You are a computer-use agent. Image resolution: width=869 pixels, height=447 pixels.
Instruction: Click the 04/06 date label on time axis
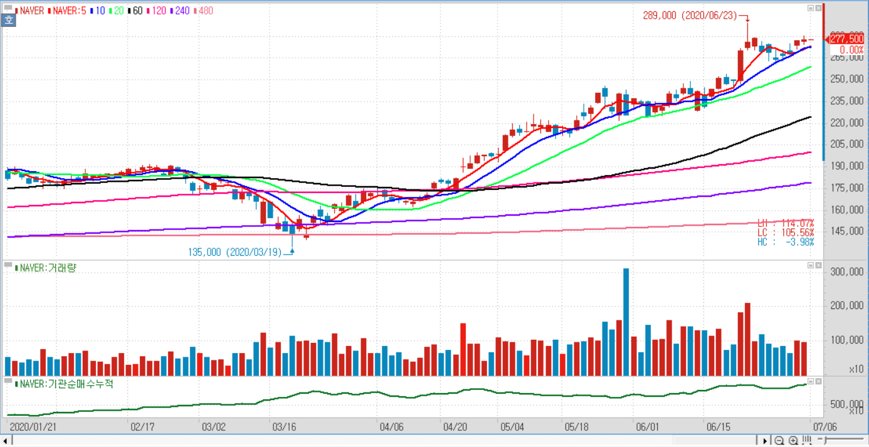coord(391,426)
